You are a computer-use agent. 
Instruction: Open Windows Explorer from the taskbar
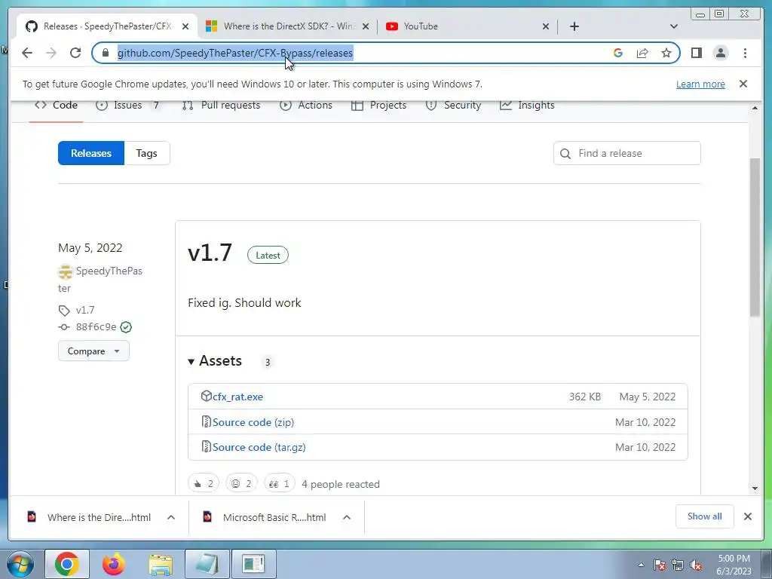[161, 564]
